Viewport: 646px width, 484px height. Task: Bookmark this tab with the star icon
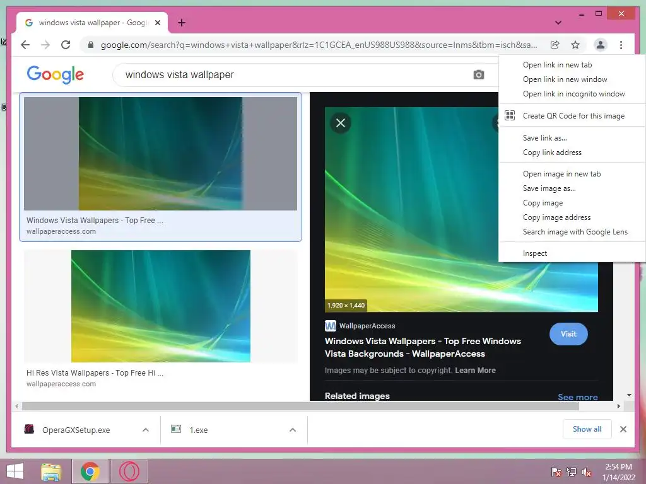point(575,45)
